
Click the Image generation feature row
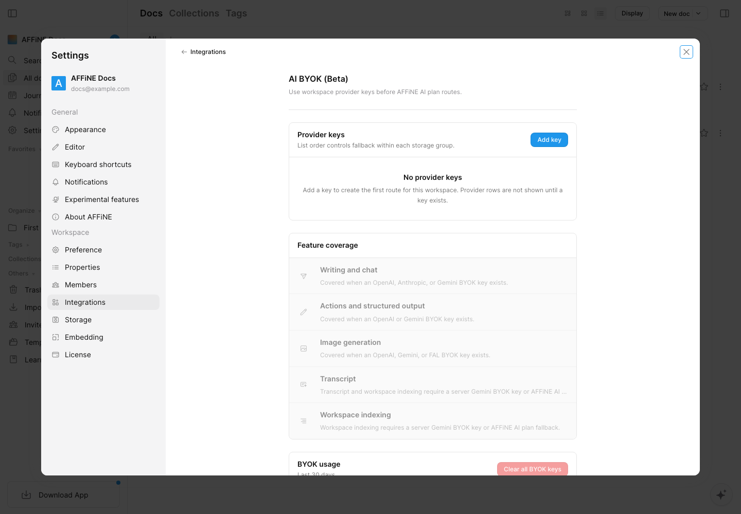point(433,348)
